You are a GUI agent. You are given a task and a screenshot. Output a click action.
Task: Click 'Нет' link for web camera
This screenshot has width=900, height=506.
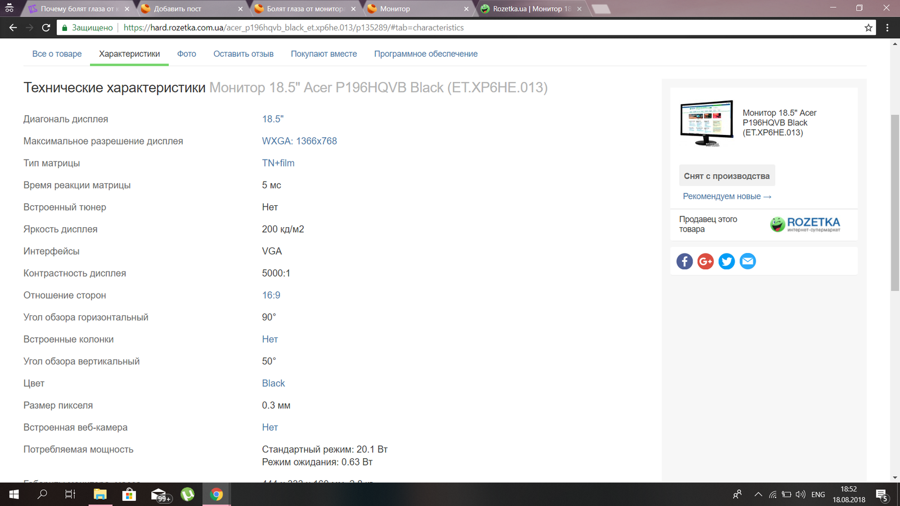point(270,427)
